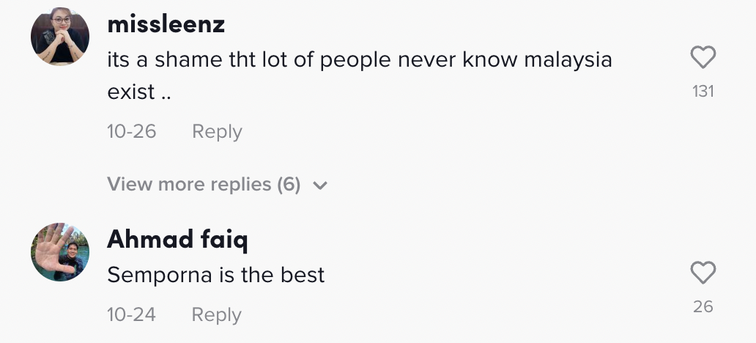Open the missleenz username link

166,24
